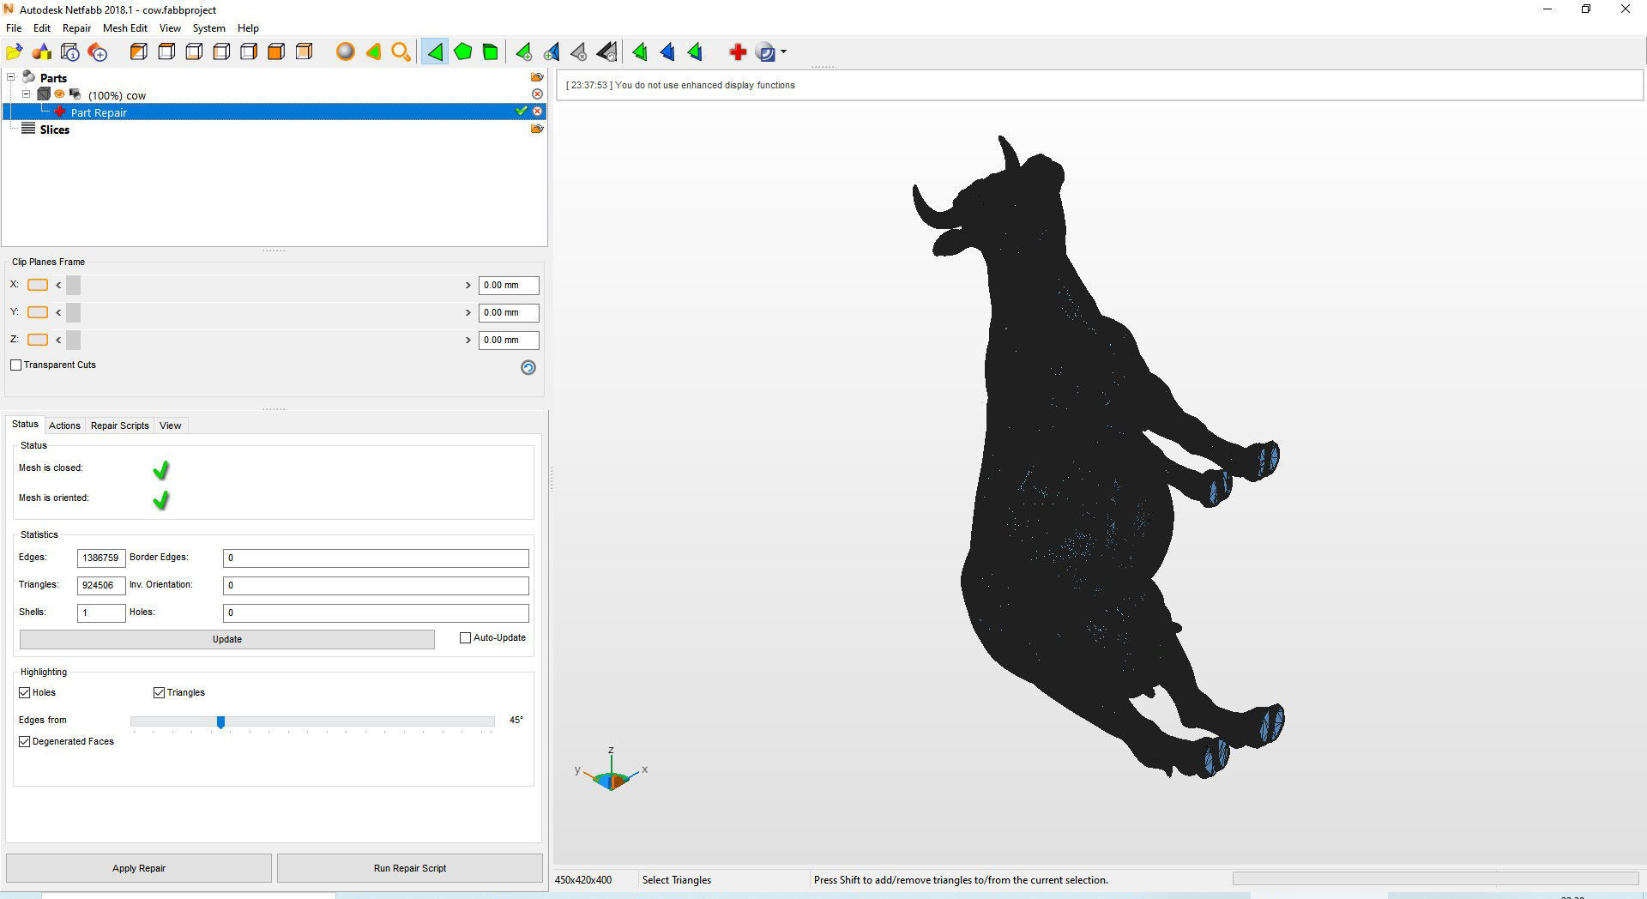
Task: Open the System menu
Action: coord(208,28)
